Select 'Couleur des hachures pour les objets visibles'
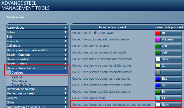 102,72
